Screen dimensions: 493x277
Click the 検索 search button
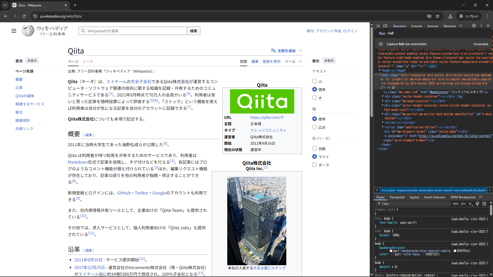pyautogui.click(x=193, y=31)
